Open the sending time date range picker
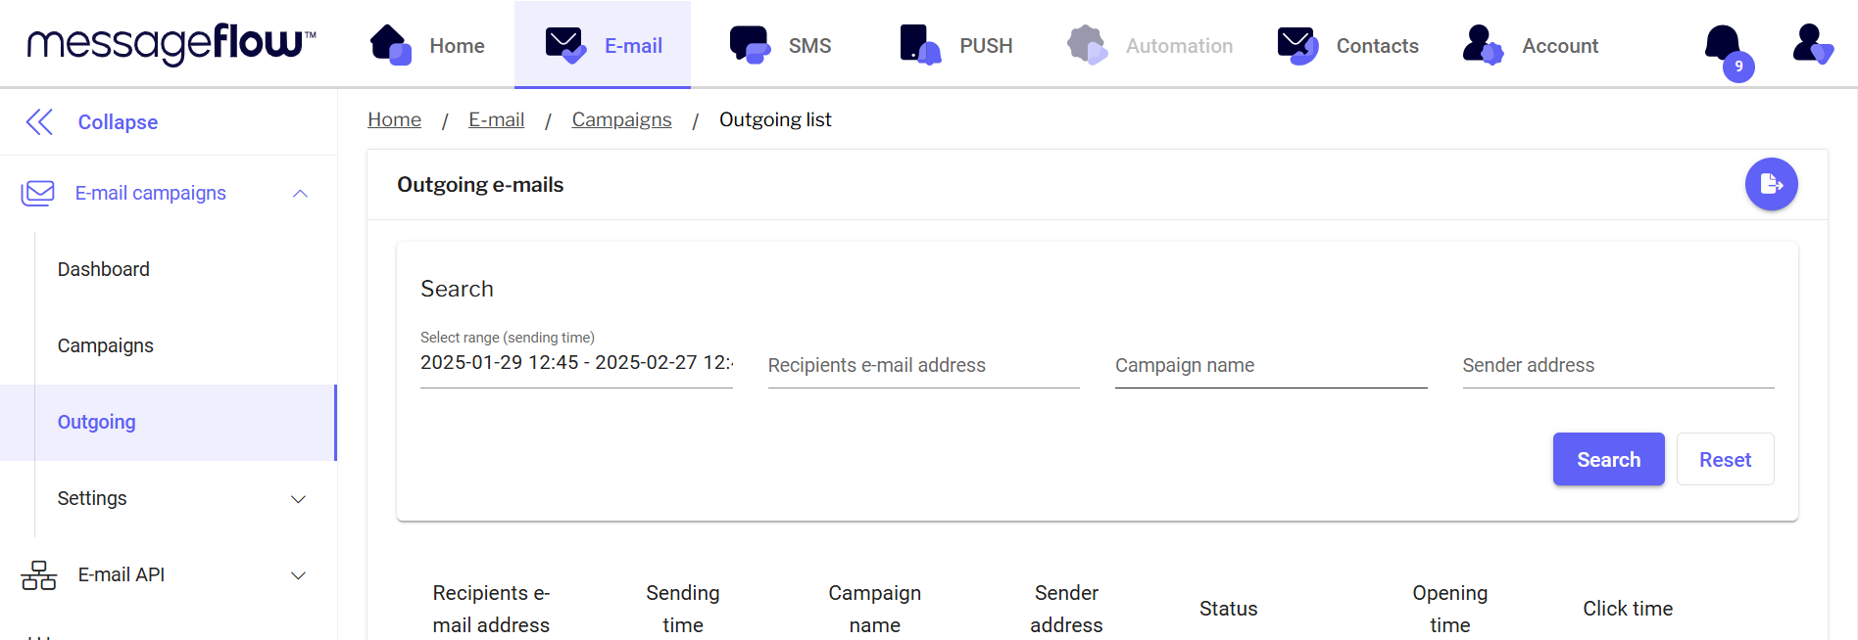This screenshot has width=1858, height=640. [x=576, y=363]
